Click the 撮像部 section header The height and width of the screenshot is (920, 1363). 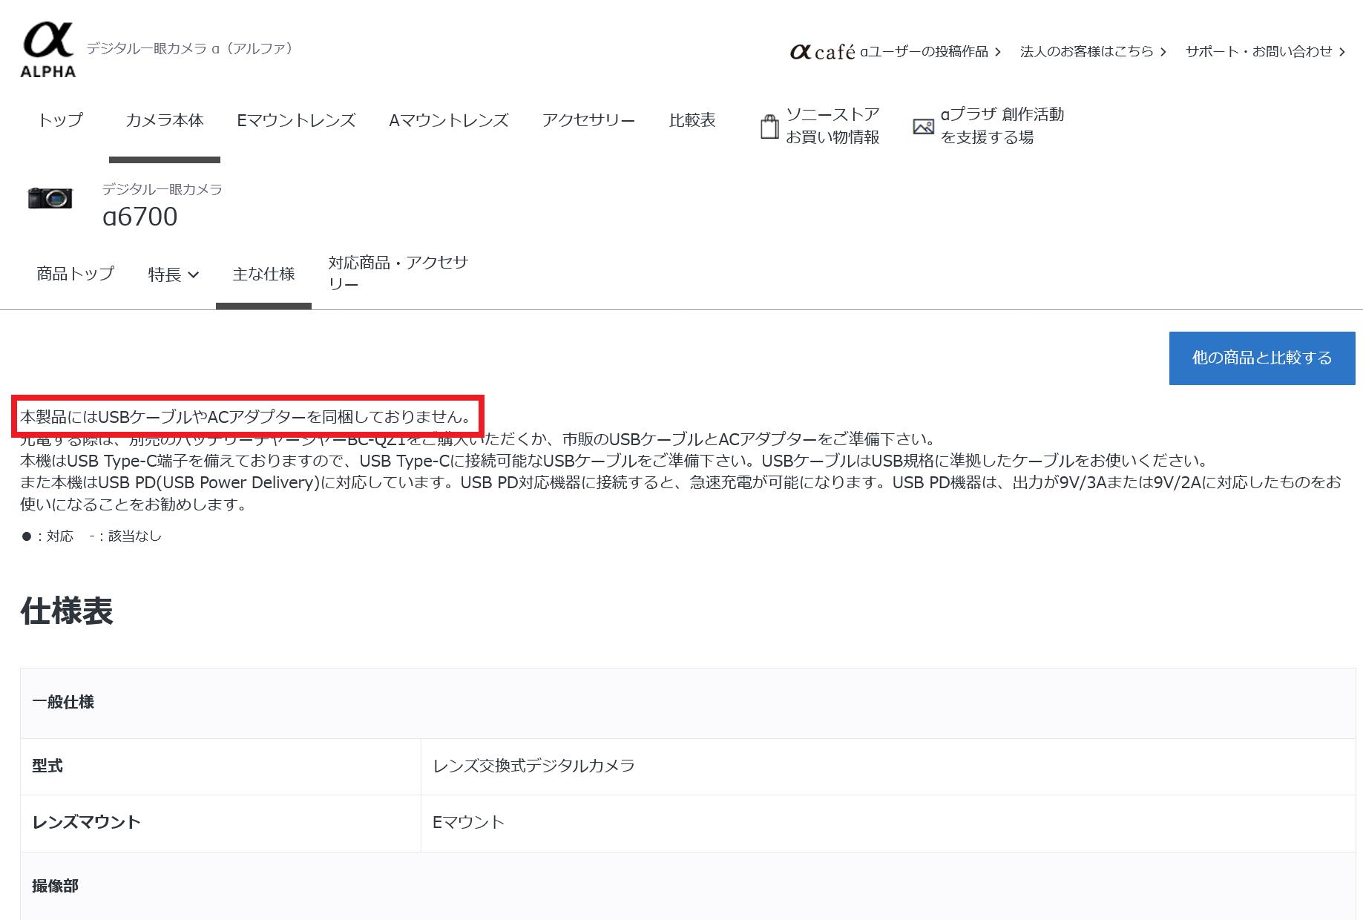point(688,886)
